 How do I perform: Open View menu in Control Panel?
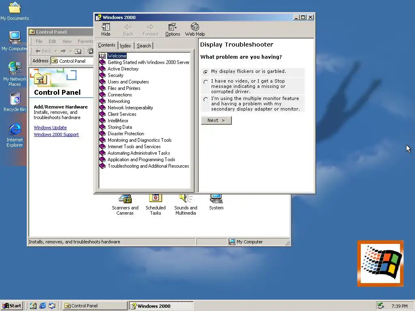67,41
